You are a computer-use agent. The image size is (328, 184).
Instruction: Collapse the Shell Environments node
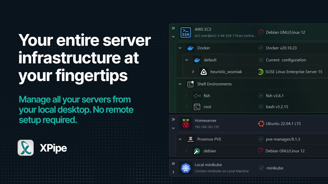click(x=180, y=84)
